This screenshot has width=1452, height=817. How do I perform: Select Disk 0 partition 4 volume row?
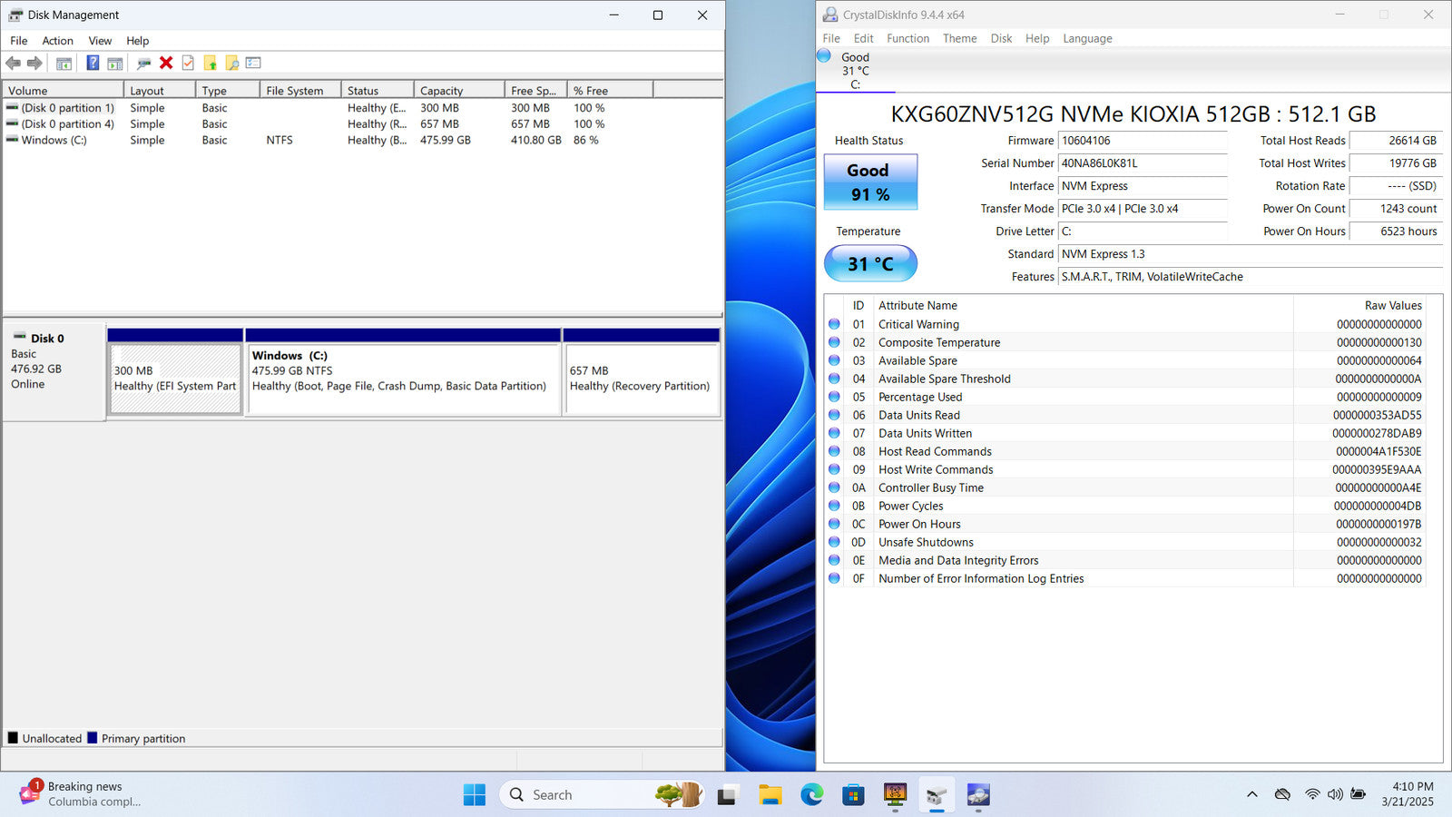click(x=363, y=123)
